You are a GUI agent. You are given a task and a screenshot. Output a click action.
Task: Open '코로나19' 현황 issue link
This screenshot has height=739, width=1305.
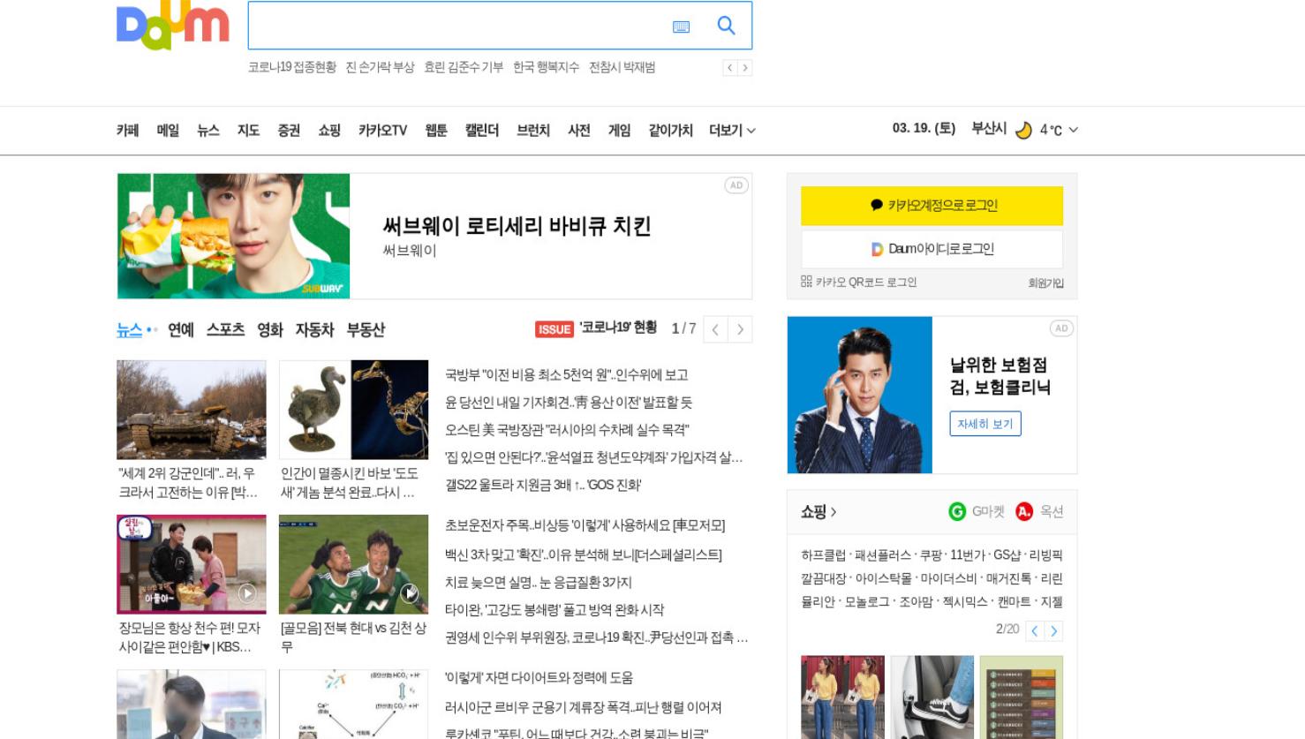618,328
